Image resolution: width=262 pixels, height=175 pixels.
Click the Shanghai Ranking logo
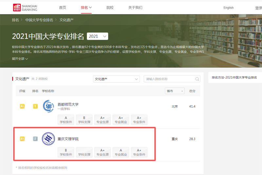pyautogui.click(x=25, y=8)
